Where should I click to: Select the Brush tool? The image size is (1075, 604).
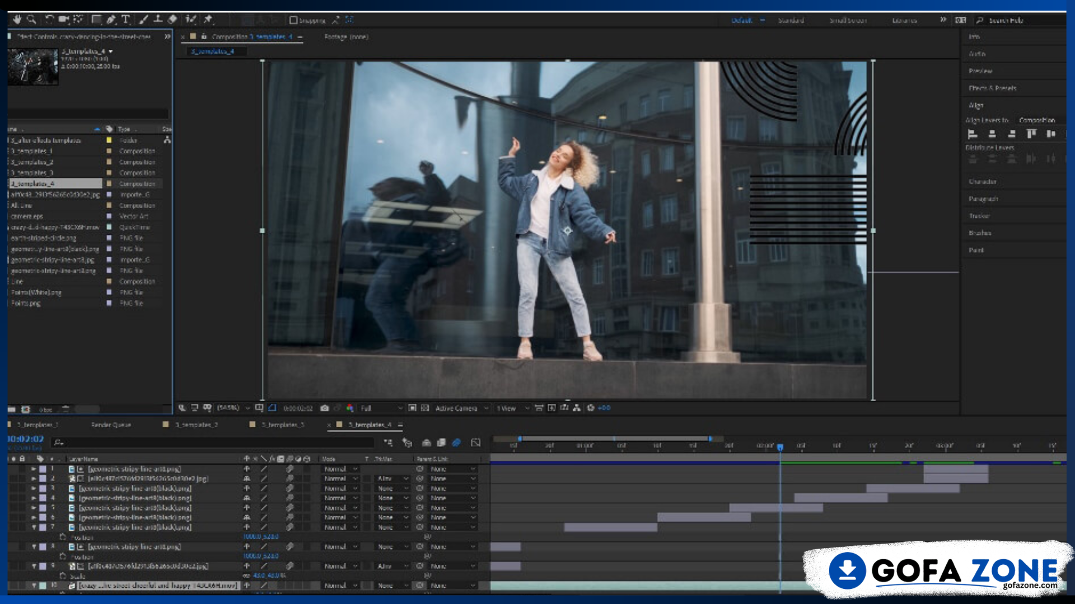pos(144,20)
